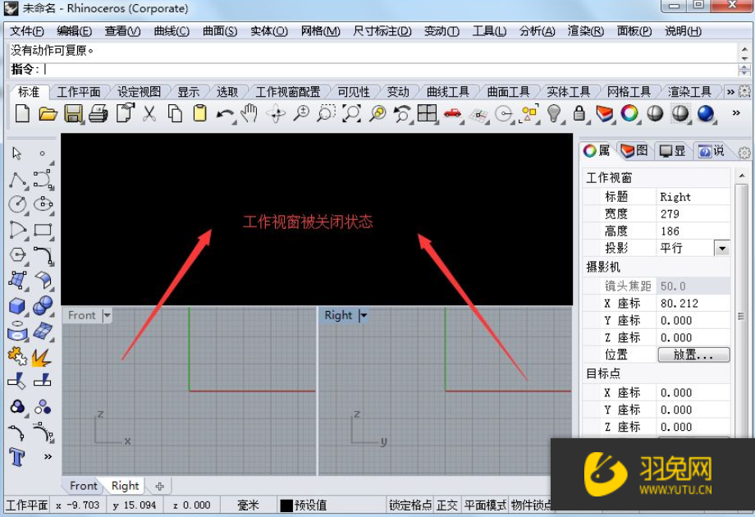
Task: Open a file with the folder icon
Action: pos(48,114)
